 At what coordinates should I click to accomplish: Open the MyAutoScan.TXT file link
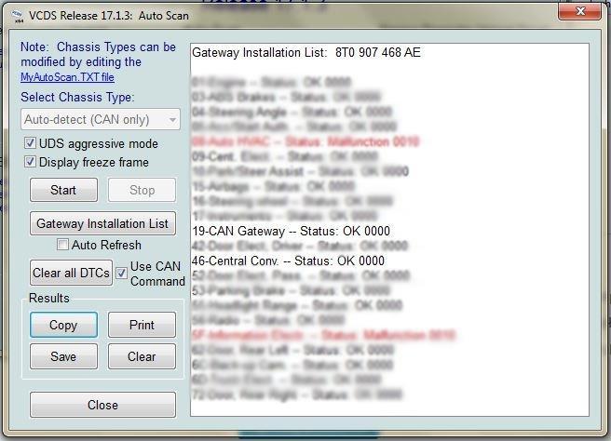[x=67, y=77]
